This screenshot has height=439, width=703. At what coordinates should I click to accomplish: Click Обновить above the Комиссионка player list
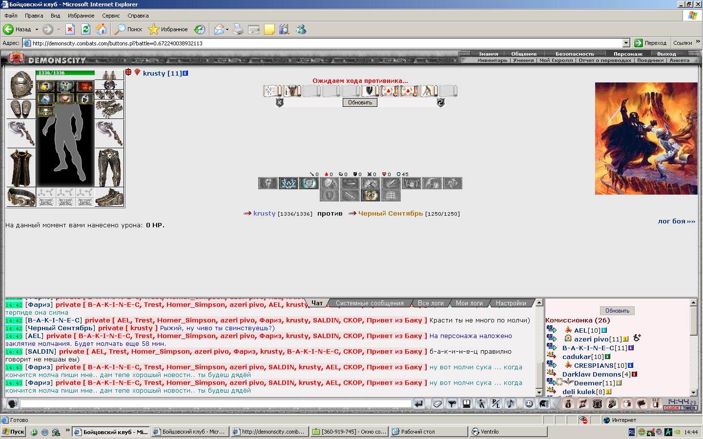(x=617, y=311)
